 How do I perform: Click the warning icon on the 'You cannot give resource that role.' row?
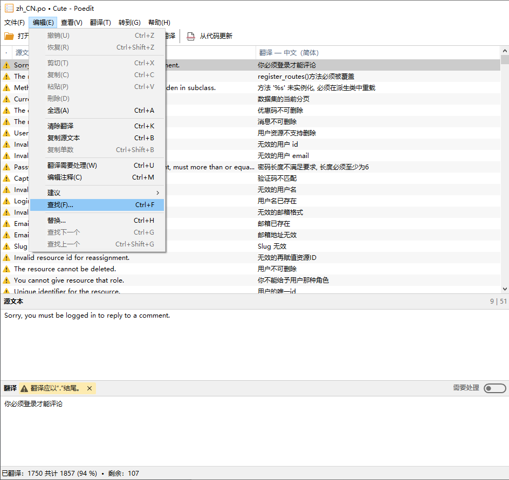(x=6, y=280)
